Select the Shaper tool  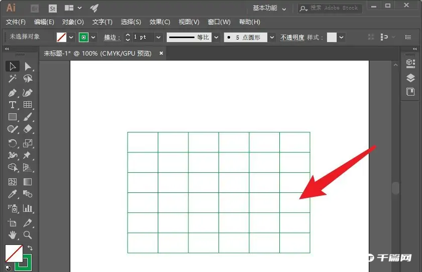tap(13, 129)
